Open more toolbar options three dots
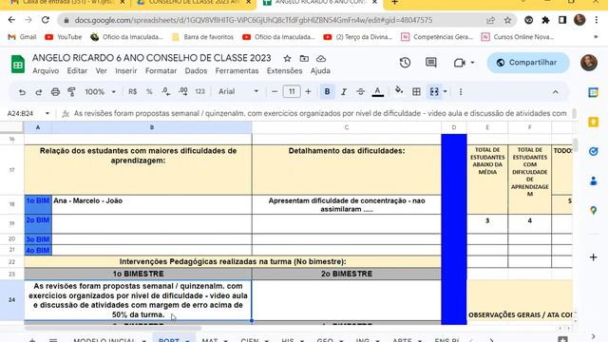The width and height of the screenshot is (608, 342). click(461, 92)
